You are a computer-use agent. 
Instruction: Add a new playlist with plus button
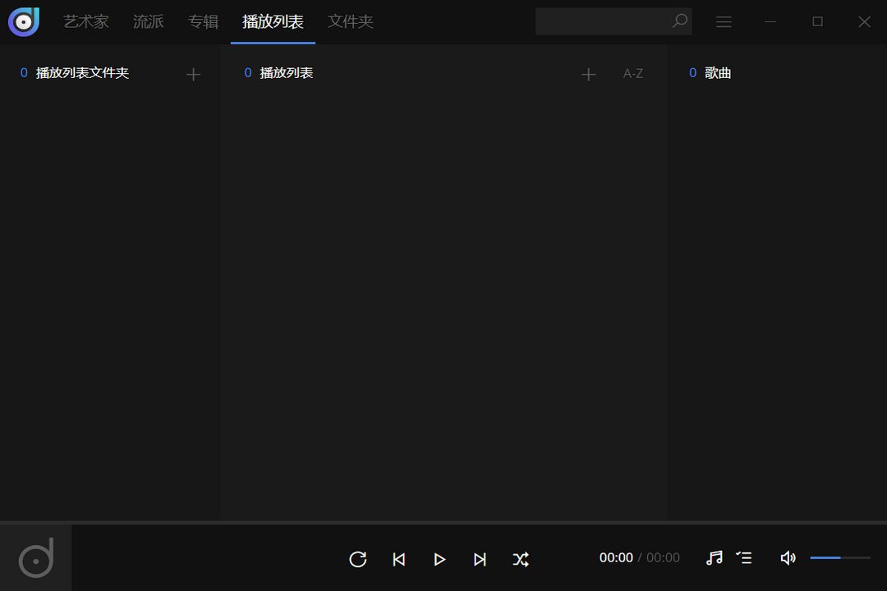tap(589, 74)
